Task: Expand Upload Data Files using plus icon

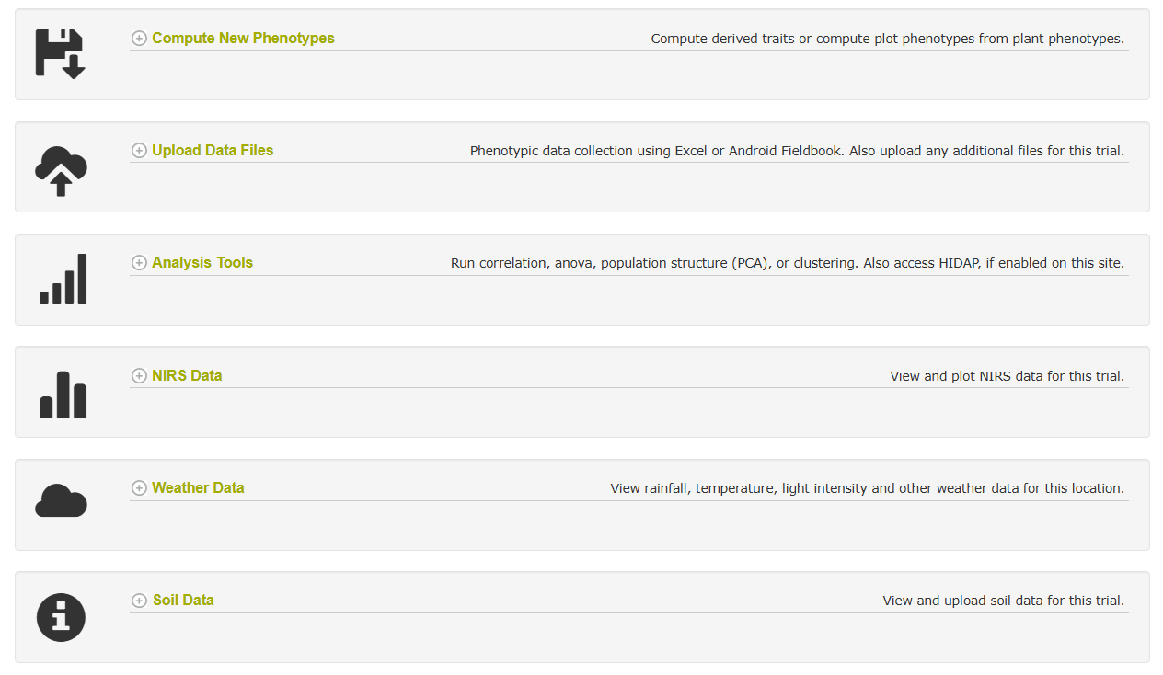Action: pyautogui.click(x=139, y=151)
